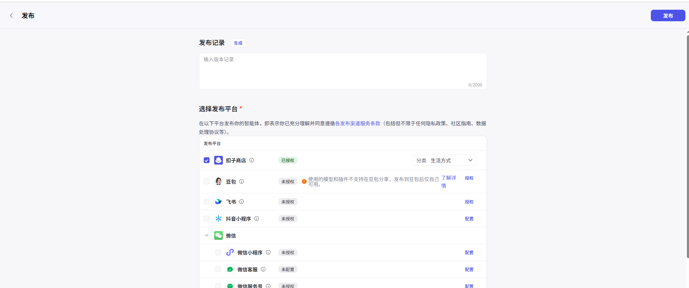The width and height of the screenshot is (689, 288).
Task: Uncheck the 扣子商店 checkbox
Action: tap(207, 160)
